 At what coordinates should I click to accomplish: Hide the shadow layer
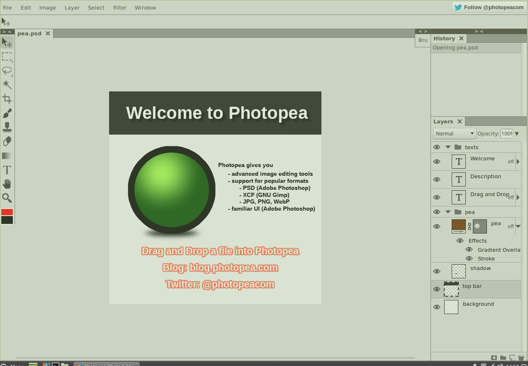click(437, 271)
